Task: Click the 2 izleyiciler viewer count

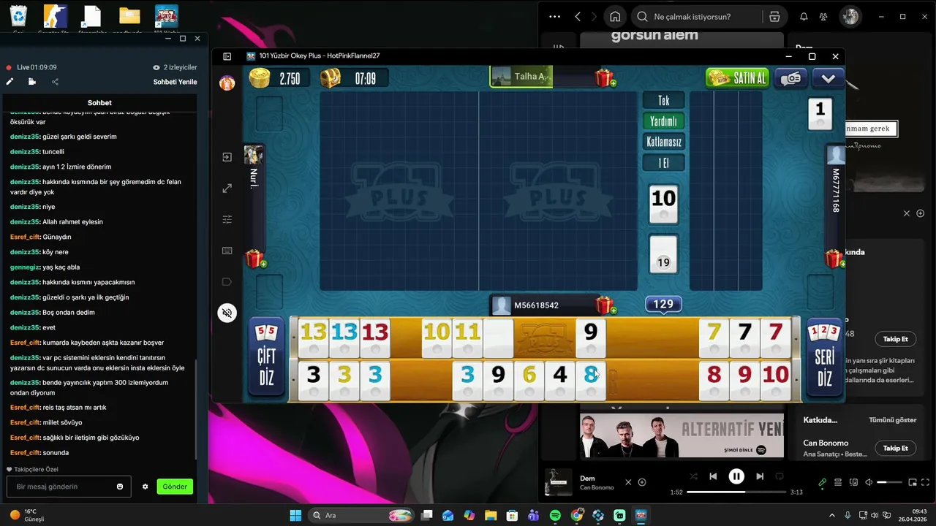Action: click(x=175, y=67)
